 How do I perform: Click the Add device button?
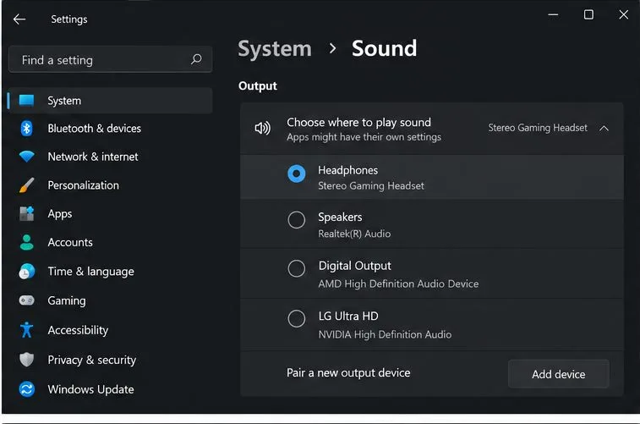tap(558, 374)
